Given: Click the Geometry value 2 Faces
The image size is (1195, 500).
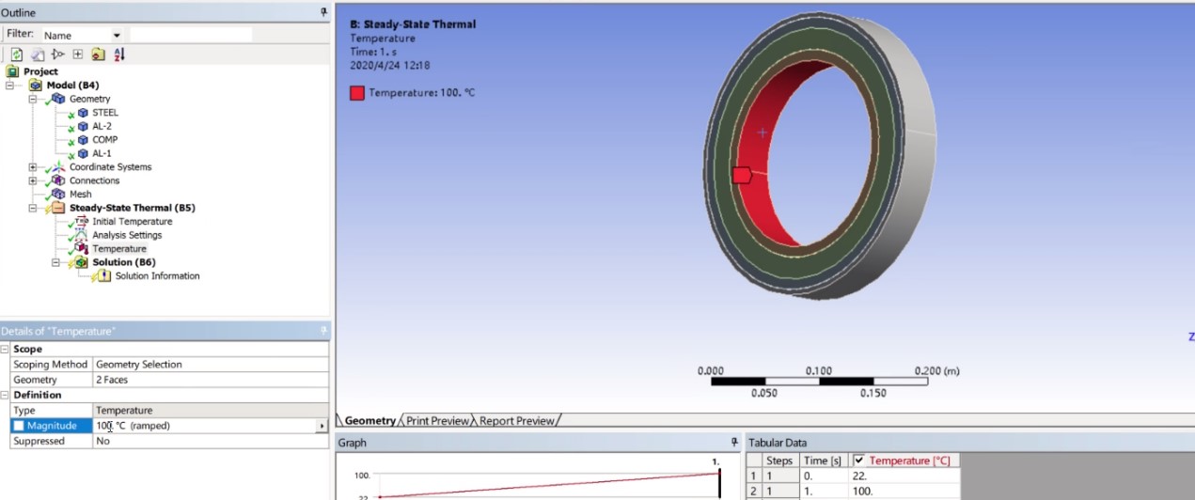Looking at the screenshot, I should pos(212,380).
